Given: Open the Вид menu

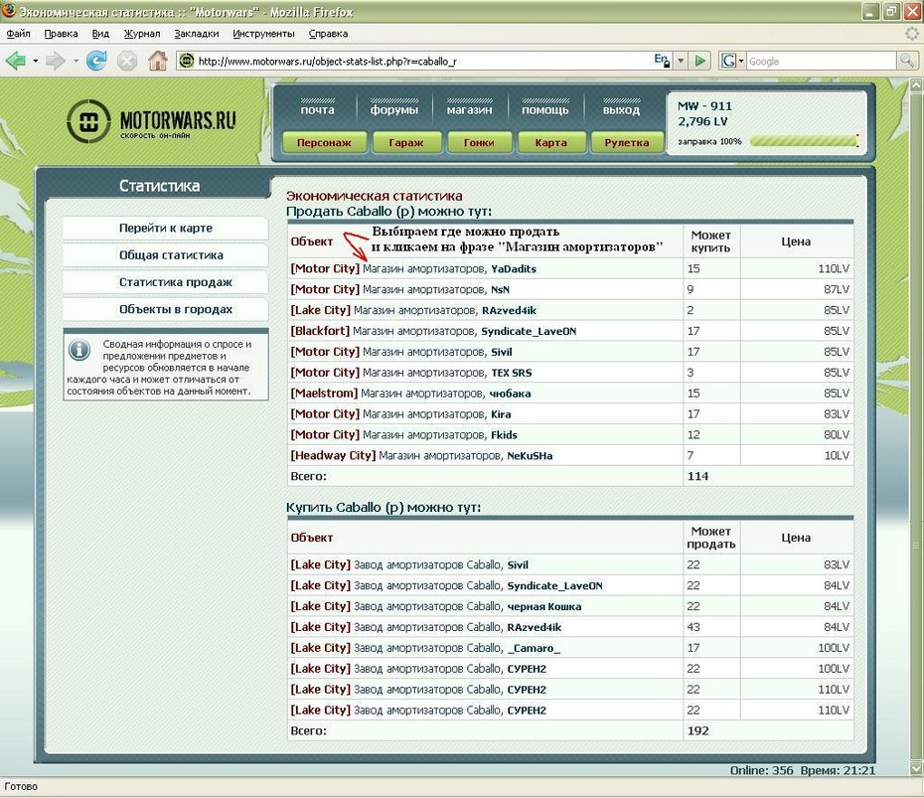Looking at the screenshot, I should tap(100, 34).
